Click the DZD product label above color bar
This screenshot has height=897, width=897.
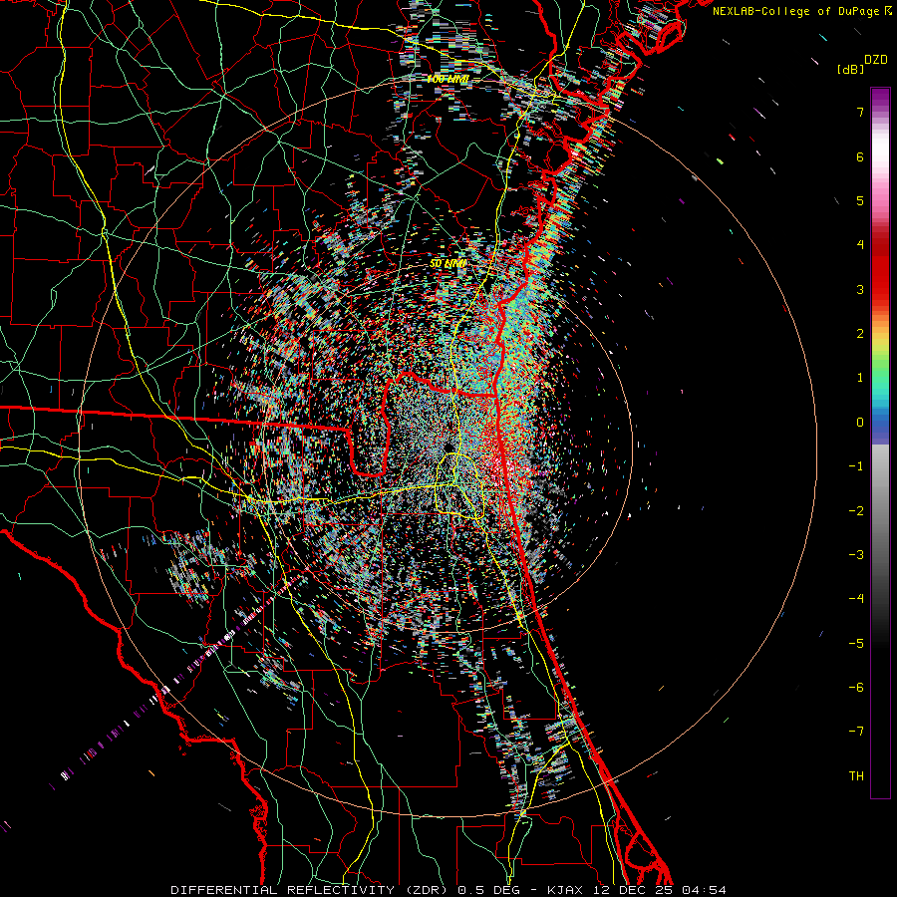click(x=876, y=60)
